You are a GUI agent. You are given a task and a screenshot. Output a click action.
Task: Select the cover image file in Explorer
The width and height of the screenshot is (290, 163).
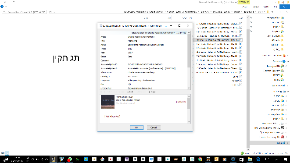tap(237, 77)
